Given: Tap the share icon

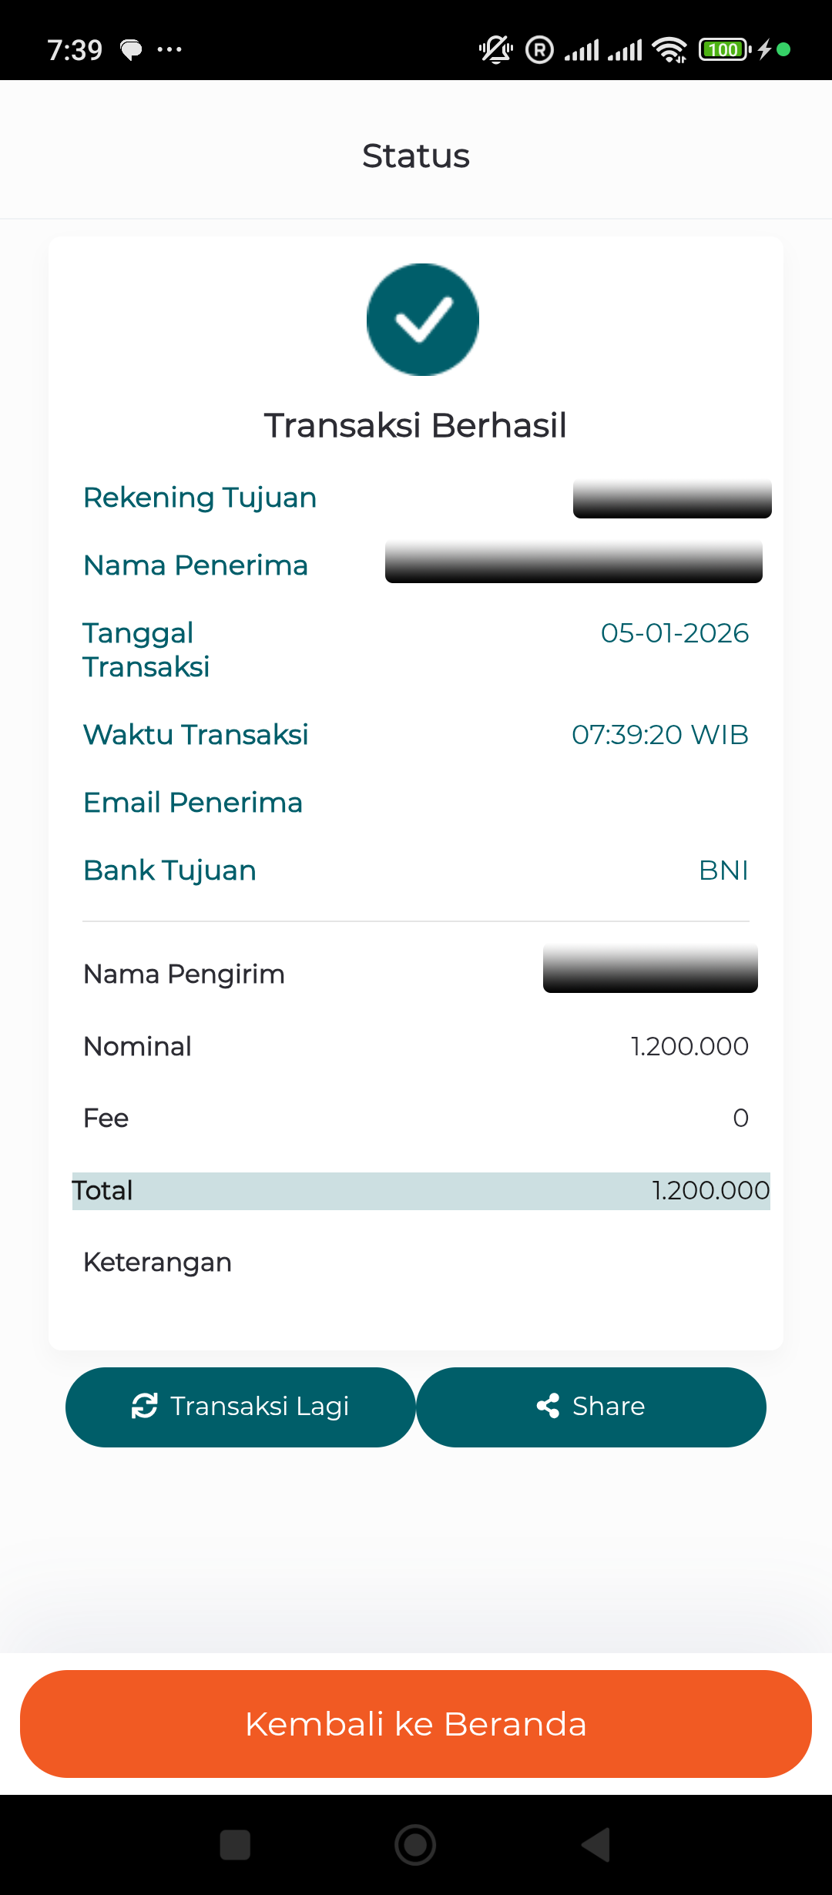Looking at the screenshot, I should [548, 1406].
